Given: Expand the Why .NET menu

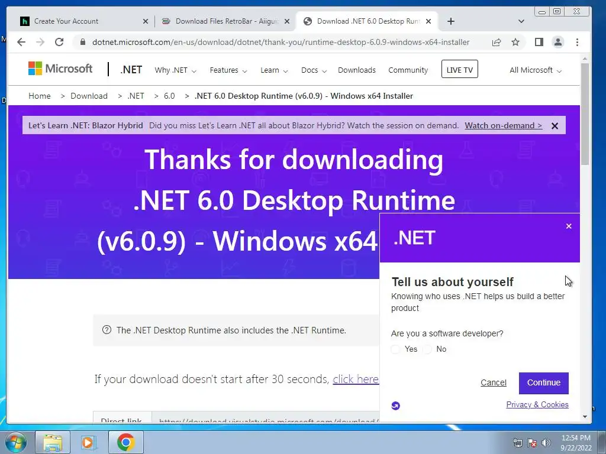Looking at the screenshot, I should [175, 70].
